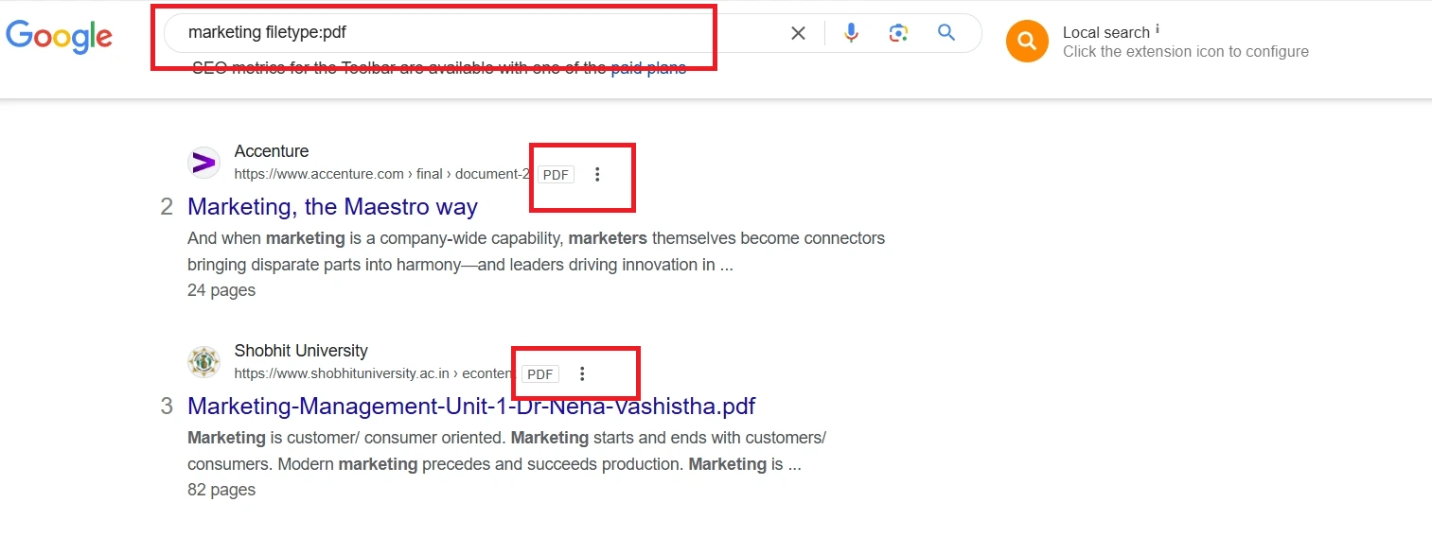
Task: Open Google Lens image search
Action: pyautogui.click(x=898, y=33)
